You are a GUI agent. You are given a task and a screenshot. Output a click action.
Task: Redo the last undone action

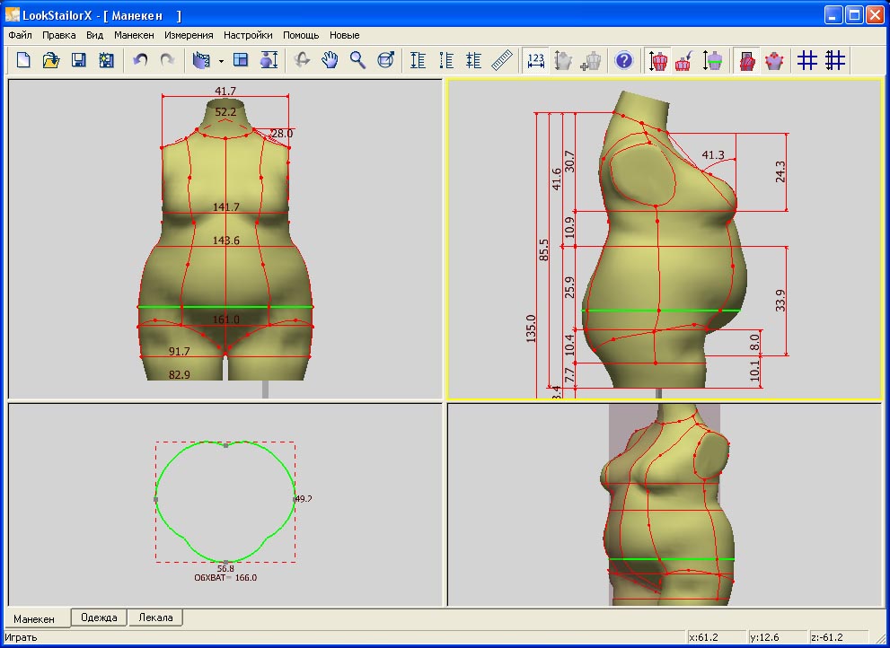[167, 59]
